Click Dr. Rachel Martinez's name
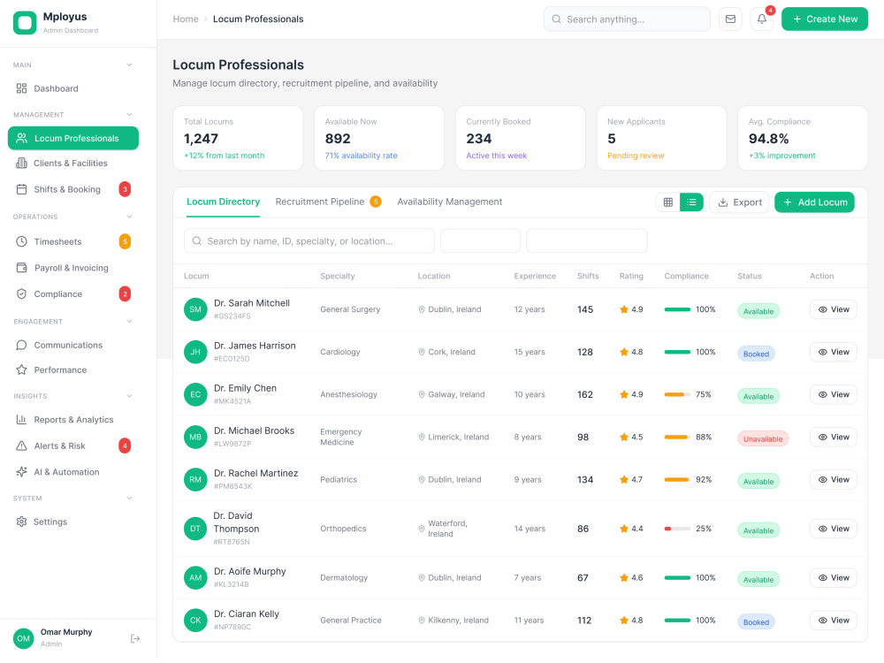The width and height of the screenshot is (884, 663). pos(256,473)
